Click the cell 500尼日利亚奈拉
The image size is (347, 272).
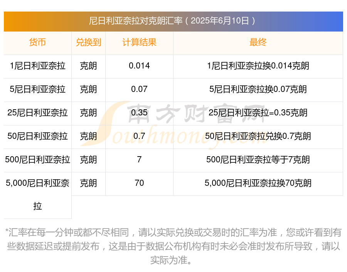tap(37, 160)
